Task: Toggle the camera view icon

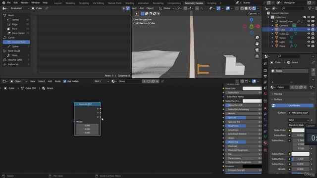Action: point(257,50)
